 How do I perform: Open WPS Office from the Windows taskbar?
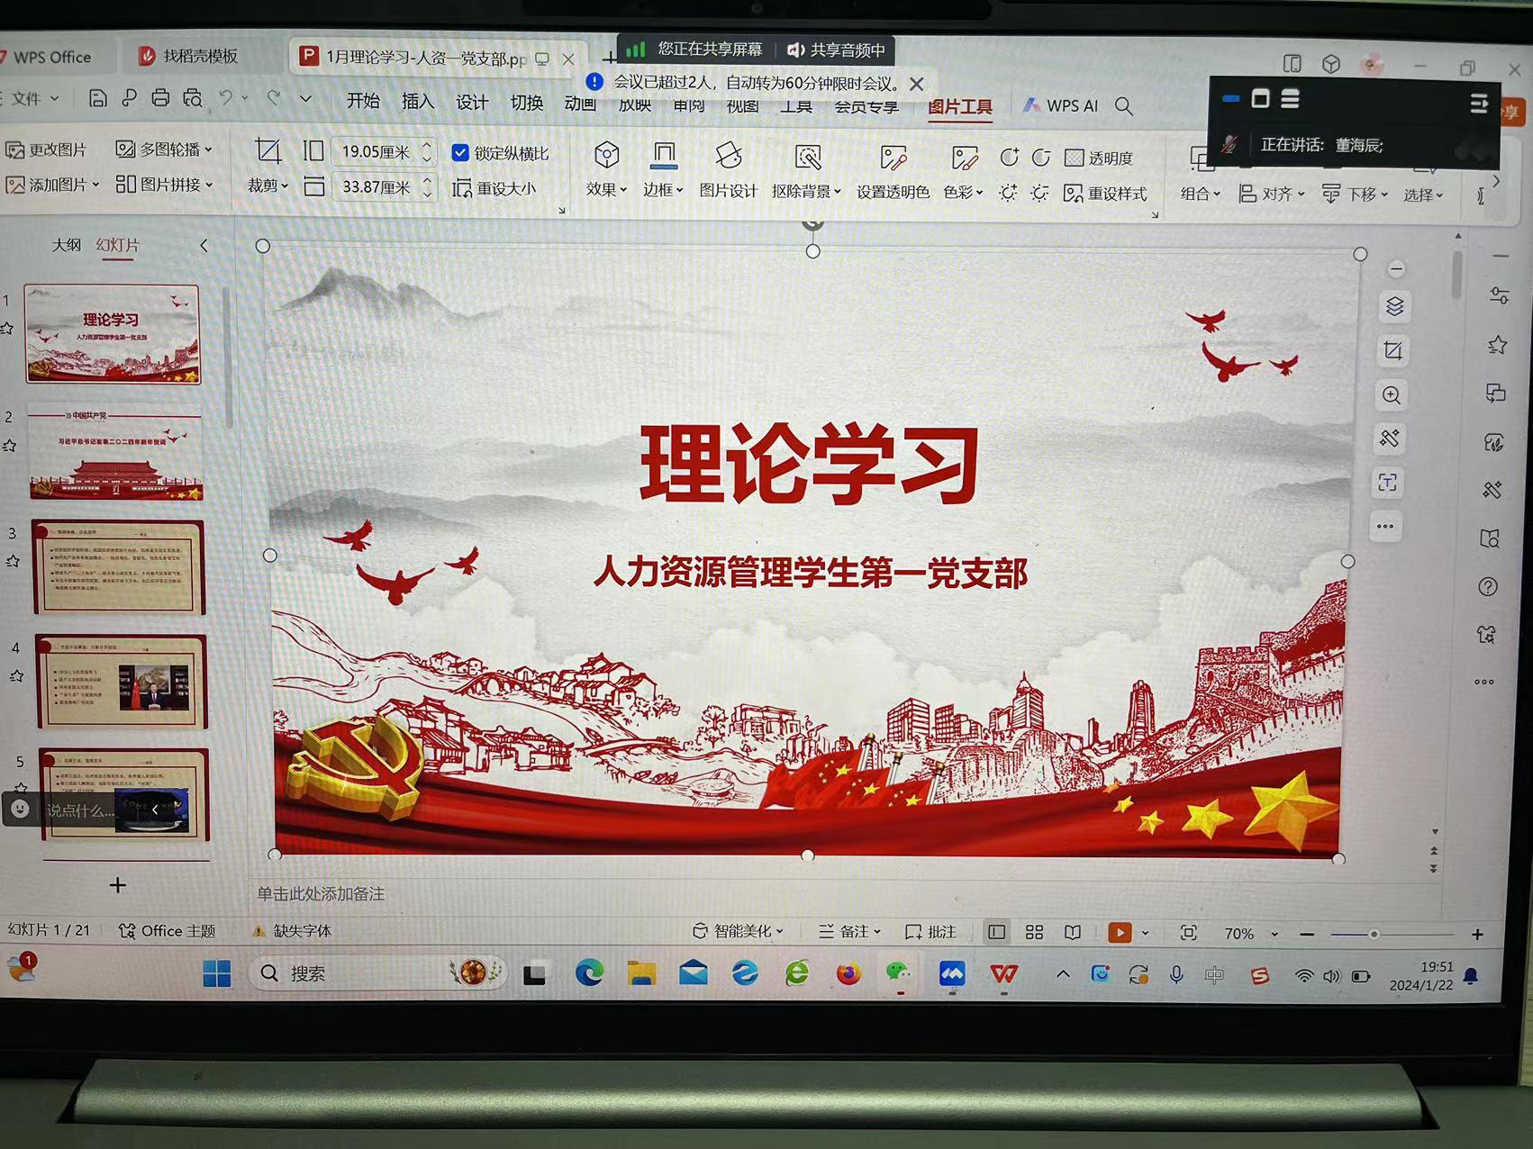1003,974
